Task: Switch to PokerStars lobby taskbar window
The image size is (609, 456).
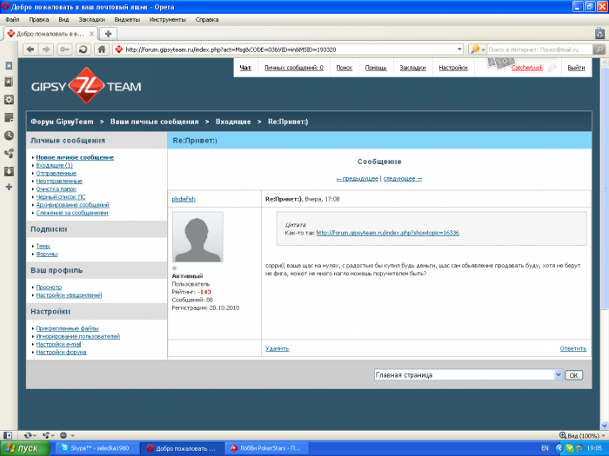Action: point(267,448)
